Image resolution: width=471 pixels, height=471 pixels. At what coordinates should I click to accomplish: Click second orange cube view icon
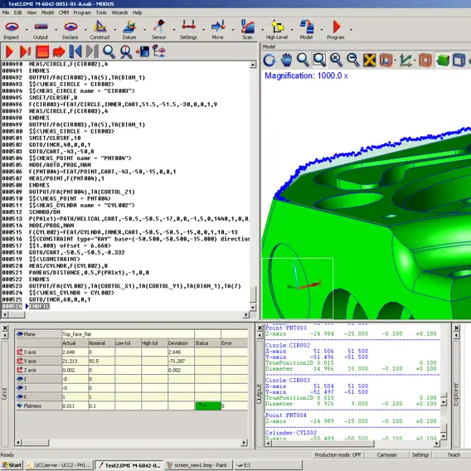(x=425, y=60)
